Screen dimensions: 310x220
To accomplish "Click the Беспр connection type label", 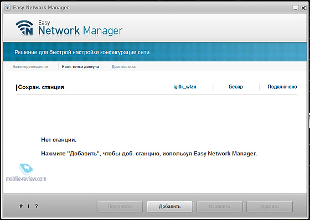I will [236, 87].
